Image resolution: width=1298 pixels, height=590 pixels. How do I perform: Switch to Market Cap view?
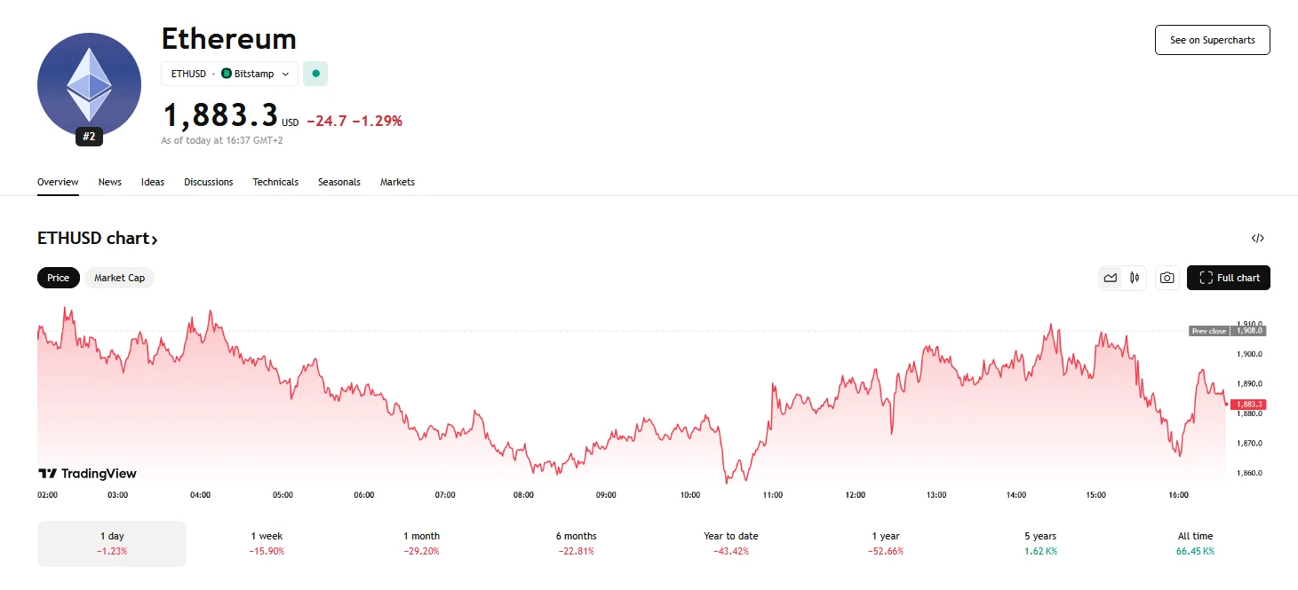119,278
